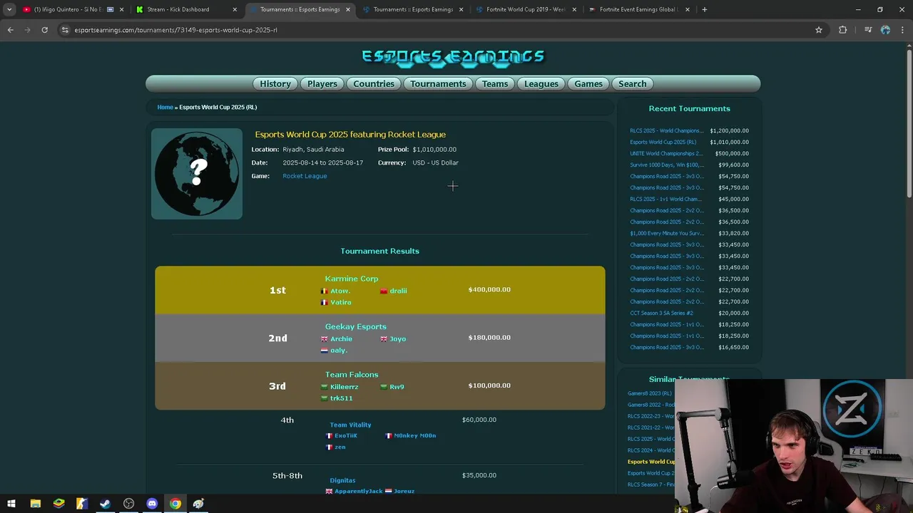This screenshot has height=513, width=913.
Task: Open Chrome's three-dot menu
Action: pos(902,30)
